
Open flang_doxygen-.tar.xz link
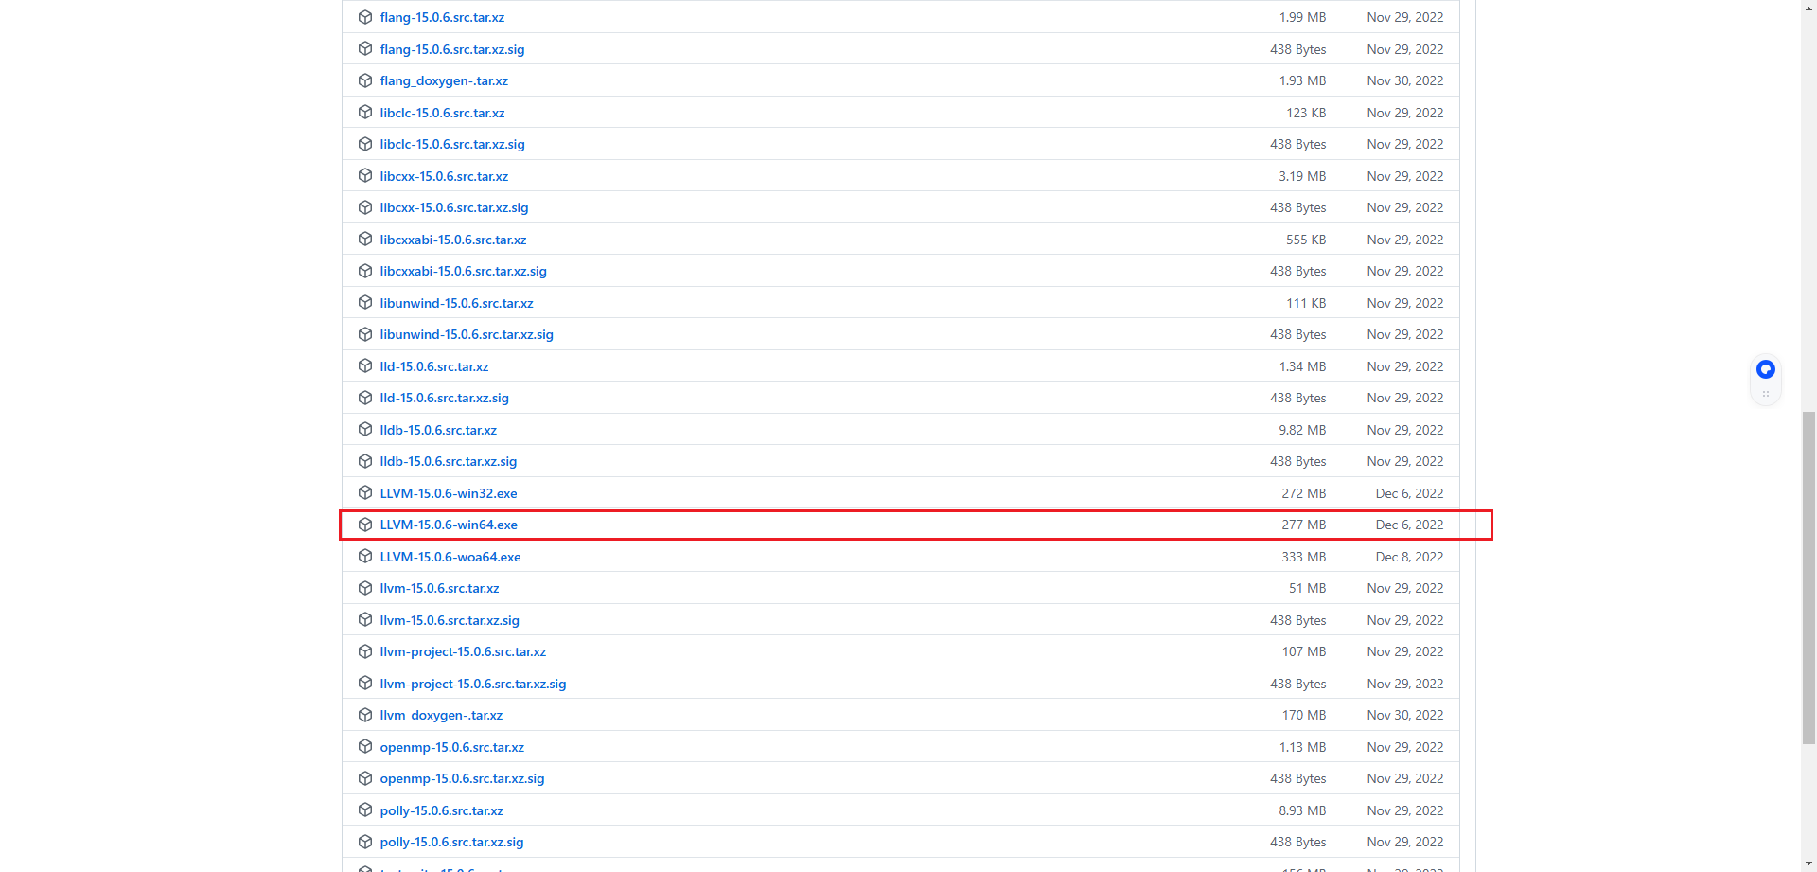coord(444,80)
